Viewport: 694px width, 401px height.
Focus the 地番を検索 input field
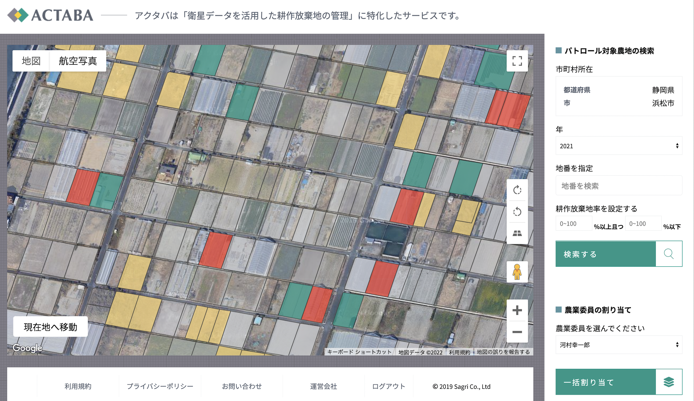(619, 186)
